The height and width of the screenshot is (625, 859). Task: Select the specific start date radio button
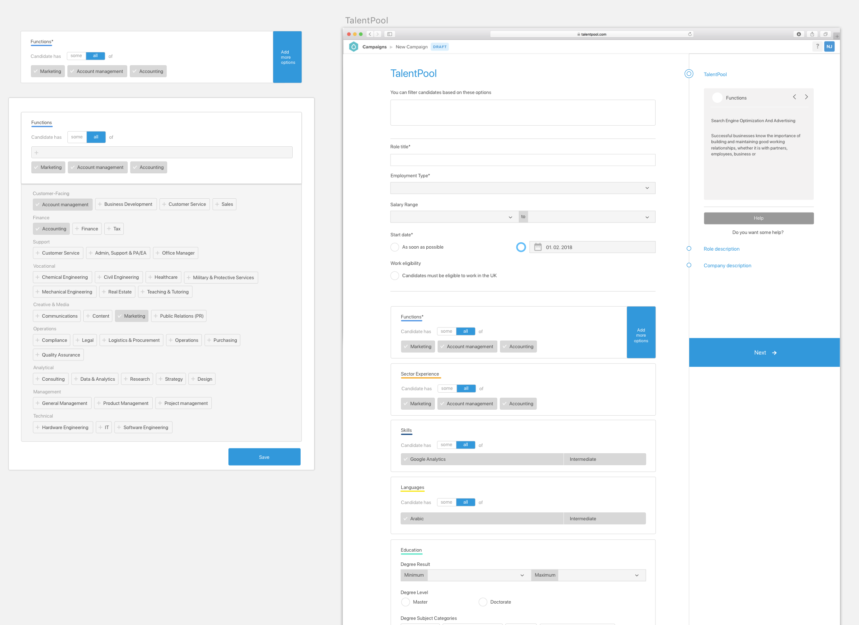521,247
